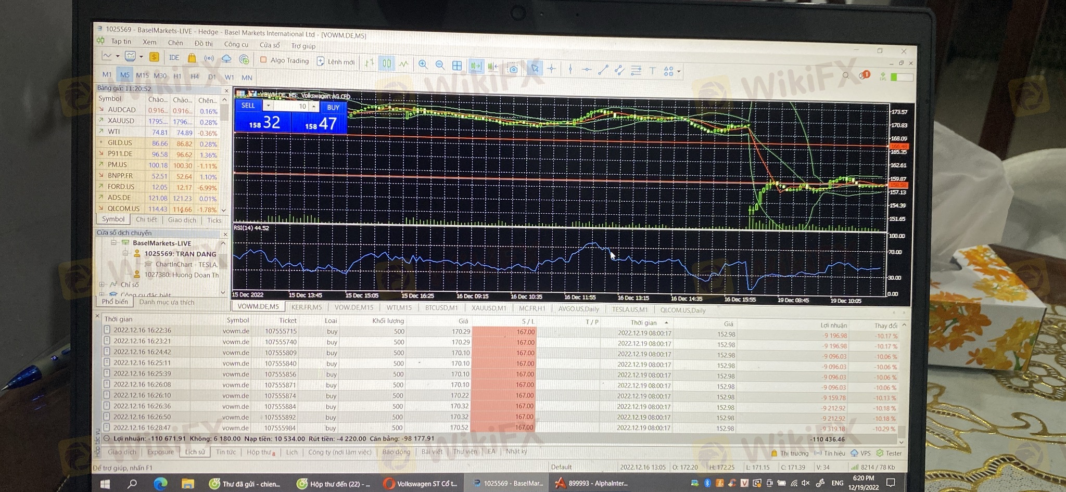Open the one-click trading panel dropdown arrow
1066x492 pixels.
[x=268, y=106]
